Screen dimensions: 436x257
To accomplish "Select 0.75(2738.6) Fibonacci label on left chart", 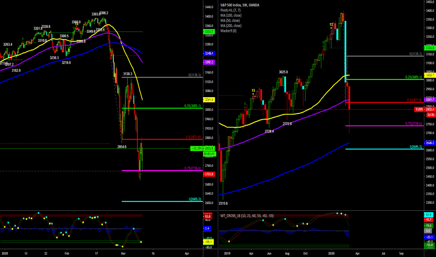I will (193, 168).
